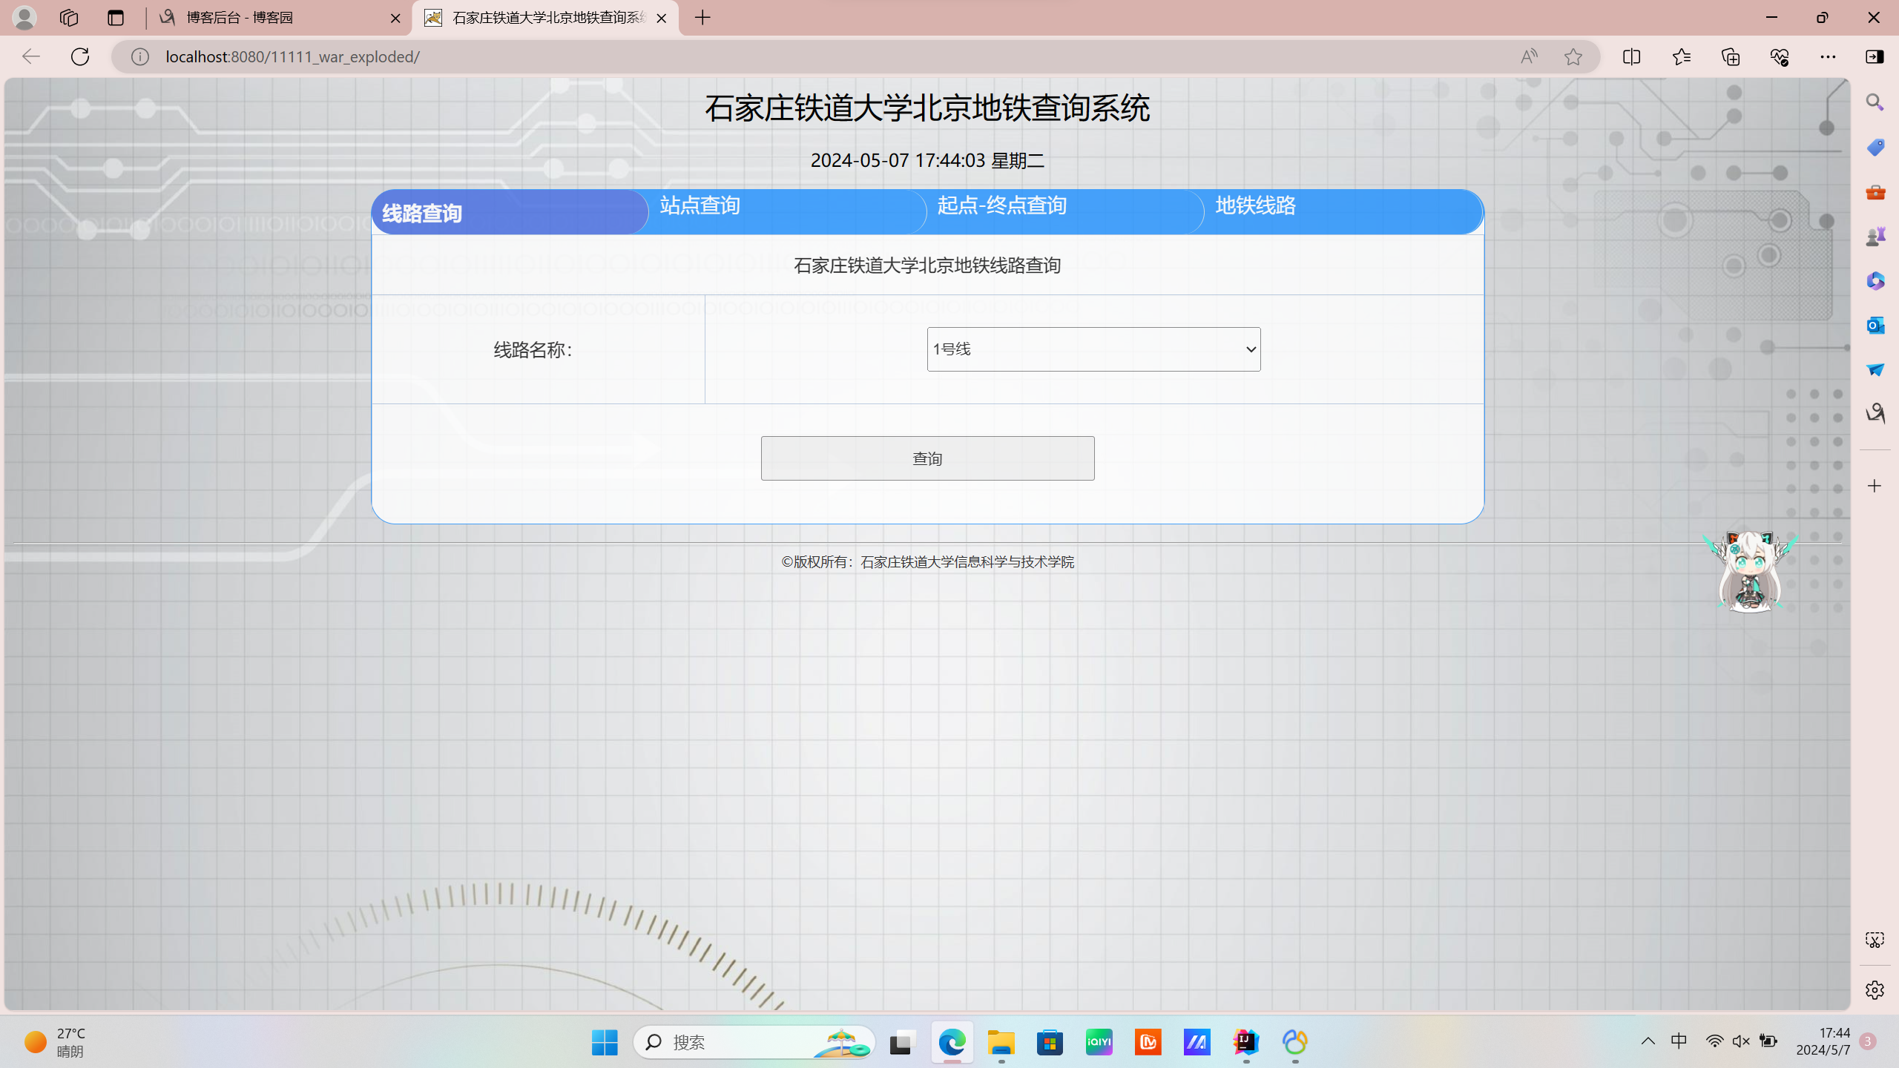Click the IntelliJ IDEA taskbar icon
1899x1068 pixels.
pos(1245,1042)
